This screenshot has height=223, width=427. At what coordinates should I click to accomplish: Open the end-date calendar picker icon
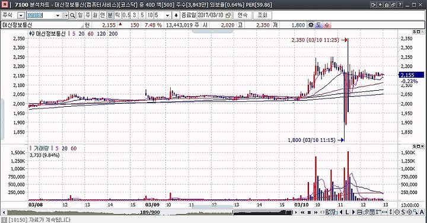click(228, 15)
